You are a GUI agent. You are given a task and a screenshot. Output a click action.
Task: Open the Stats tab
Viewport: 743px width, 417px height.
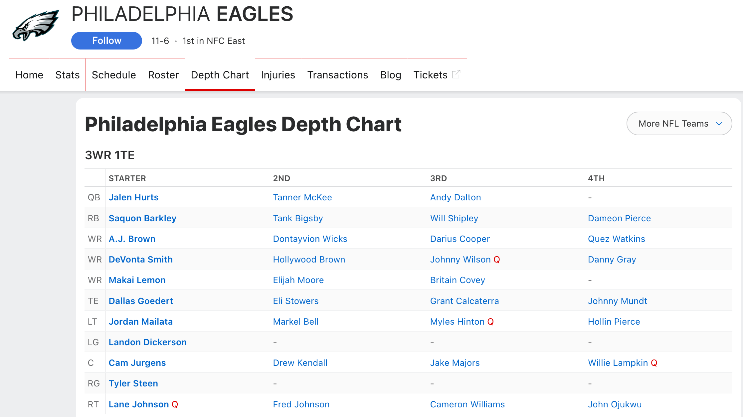(67, 75)
